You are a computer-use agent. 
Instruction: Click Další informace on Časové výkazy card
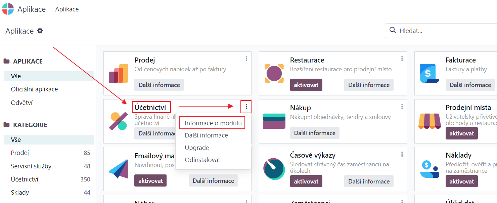click(x=369, y=181)
